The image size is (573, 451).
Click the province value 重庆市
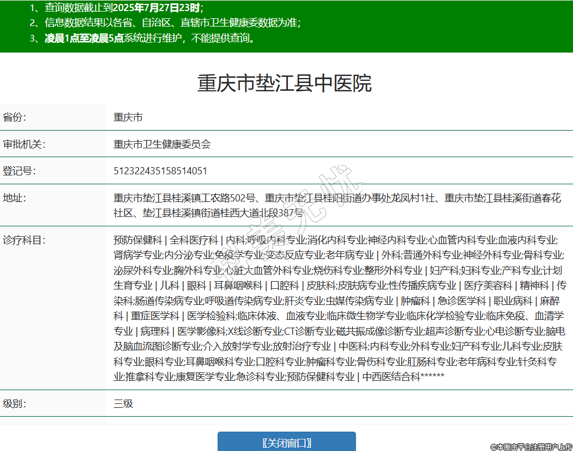pyautogui.click(x=128, y=117)
